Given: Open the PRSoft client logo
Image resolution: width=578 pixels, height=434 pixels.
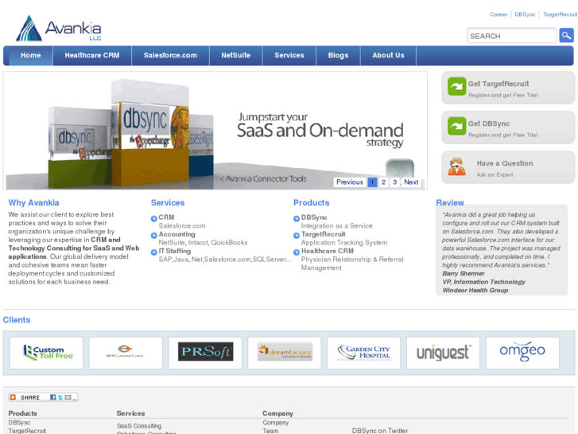Looking at the screenshot, I should (x=205, y=353).
